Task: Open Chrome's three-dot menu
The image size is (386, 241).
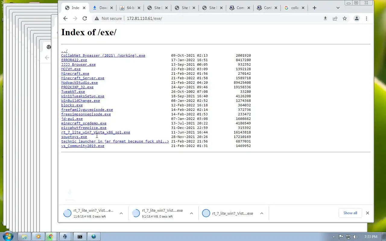Action: [366, 18]
